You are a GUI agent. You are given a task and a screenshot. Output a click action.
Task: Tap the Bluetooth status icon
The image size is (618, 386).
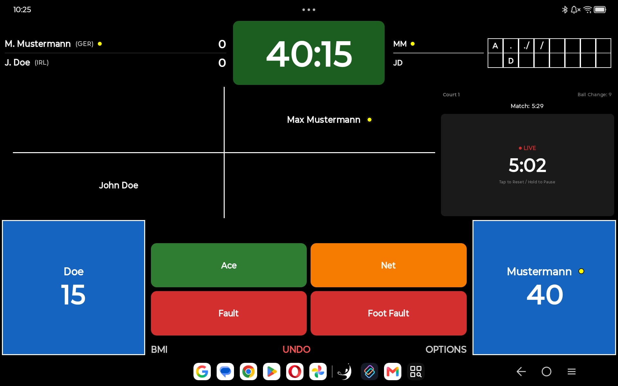click(x=565, y=10)
